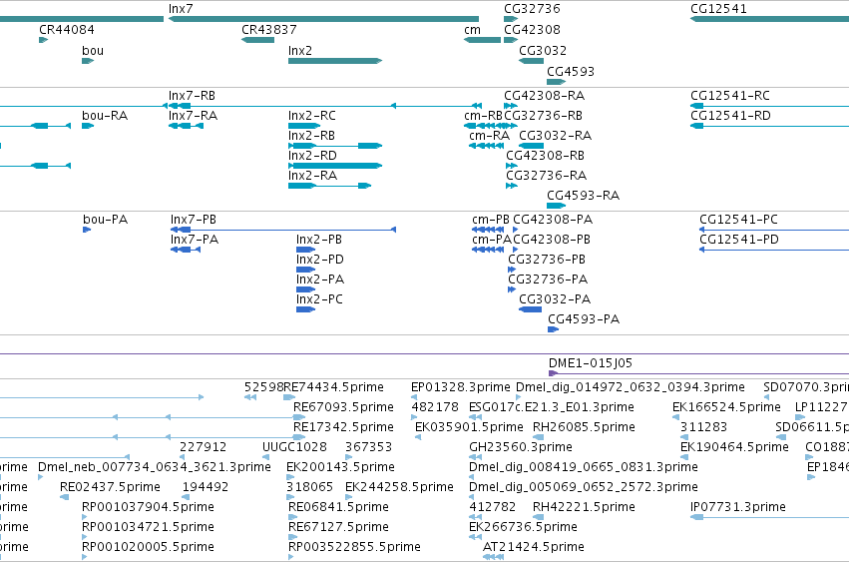Select the Inx7-RA transcript
Image resolution: width=849 pixels, height=562 pixels.
[x=193, y=116]
